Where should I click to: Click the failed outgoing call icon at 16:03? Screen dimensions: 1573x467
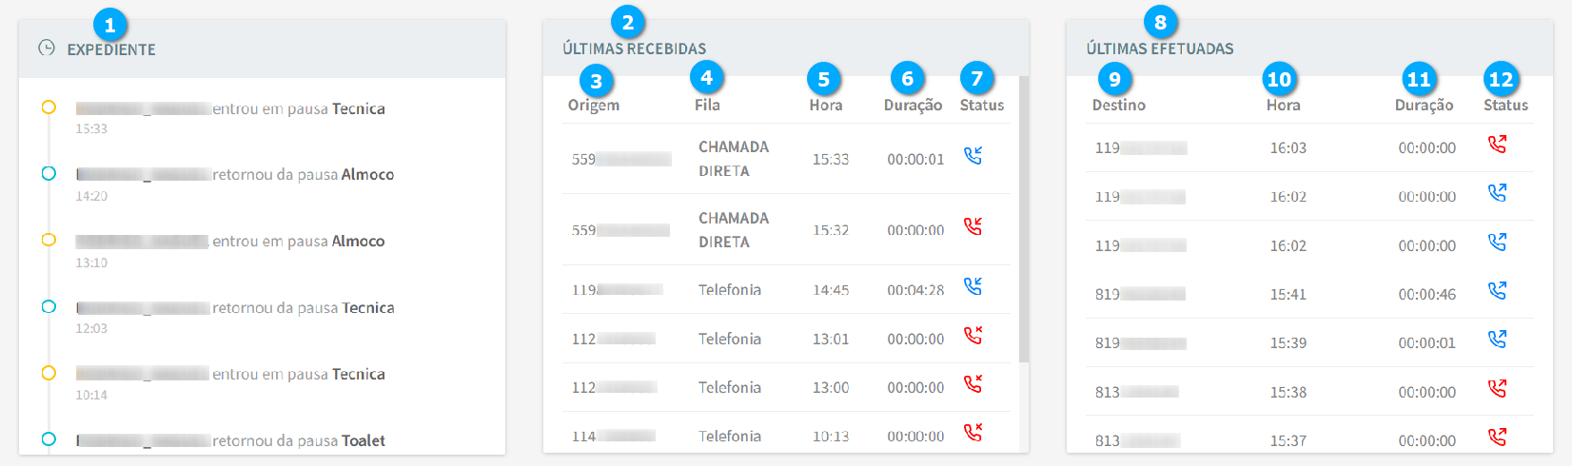click(1498, 144)
